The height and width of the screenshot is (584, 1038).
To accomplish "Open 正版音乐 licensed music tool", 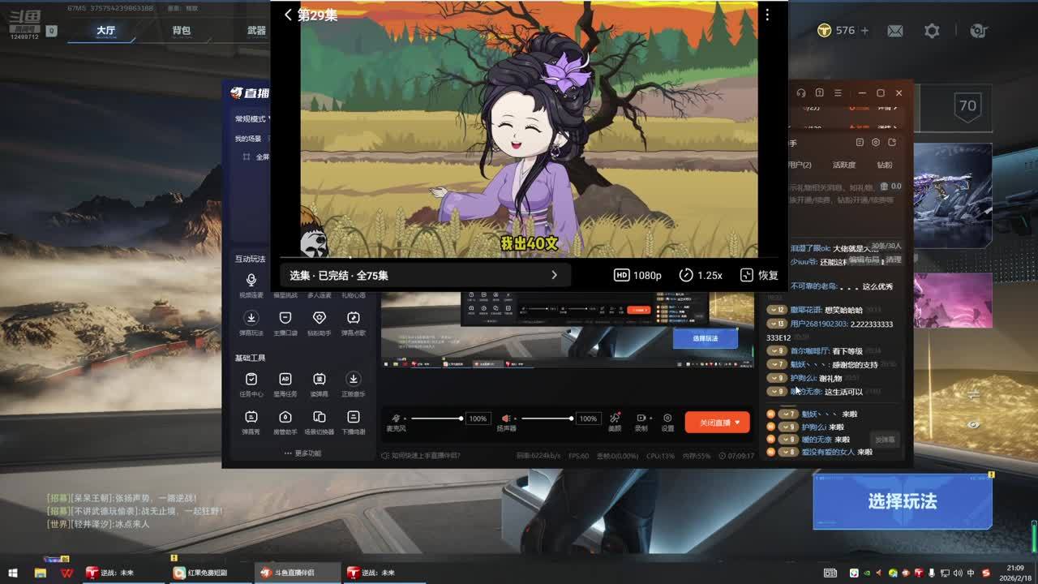I will pyautogui.click(x=354, y=384).
